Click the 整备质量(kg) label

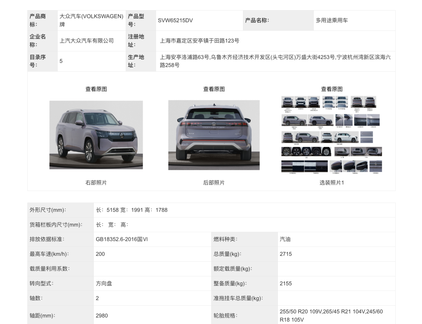230,284
